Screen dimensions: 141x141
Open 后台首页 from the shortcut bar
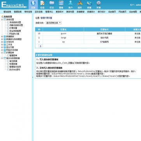click(x=112, y=12)
